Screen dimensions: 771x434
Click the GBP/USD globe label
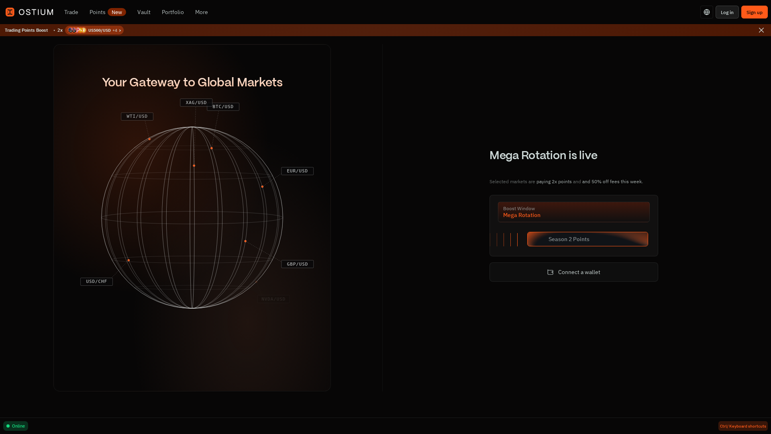click(x=297, y=264)
